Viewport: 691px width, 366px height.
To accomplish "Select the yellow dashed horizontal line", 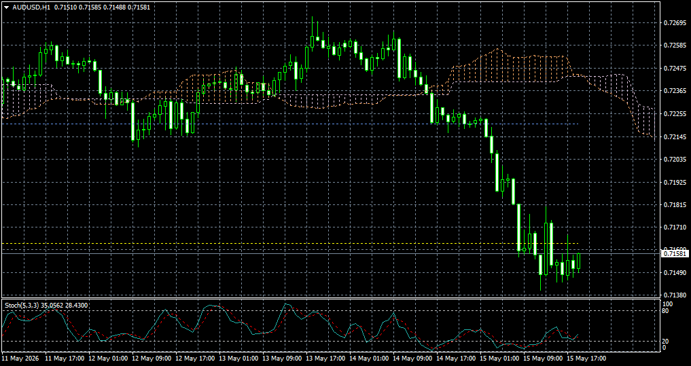I will 290,243.
